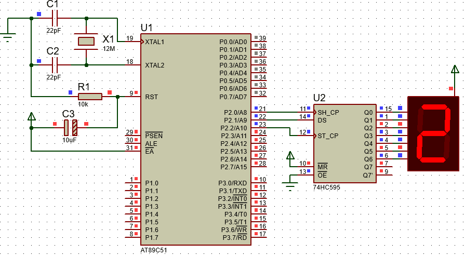Select the 74HC595 shift register U2
465x256 pixels.
click(x=345, y=143)
